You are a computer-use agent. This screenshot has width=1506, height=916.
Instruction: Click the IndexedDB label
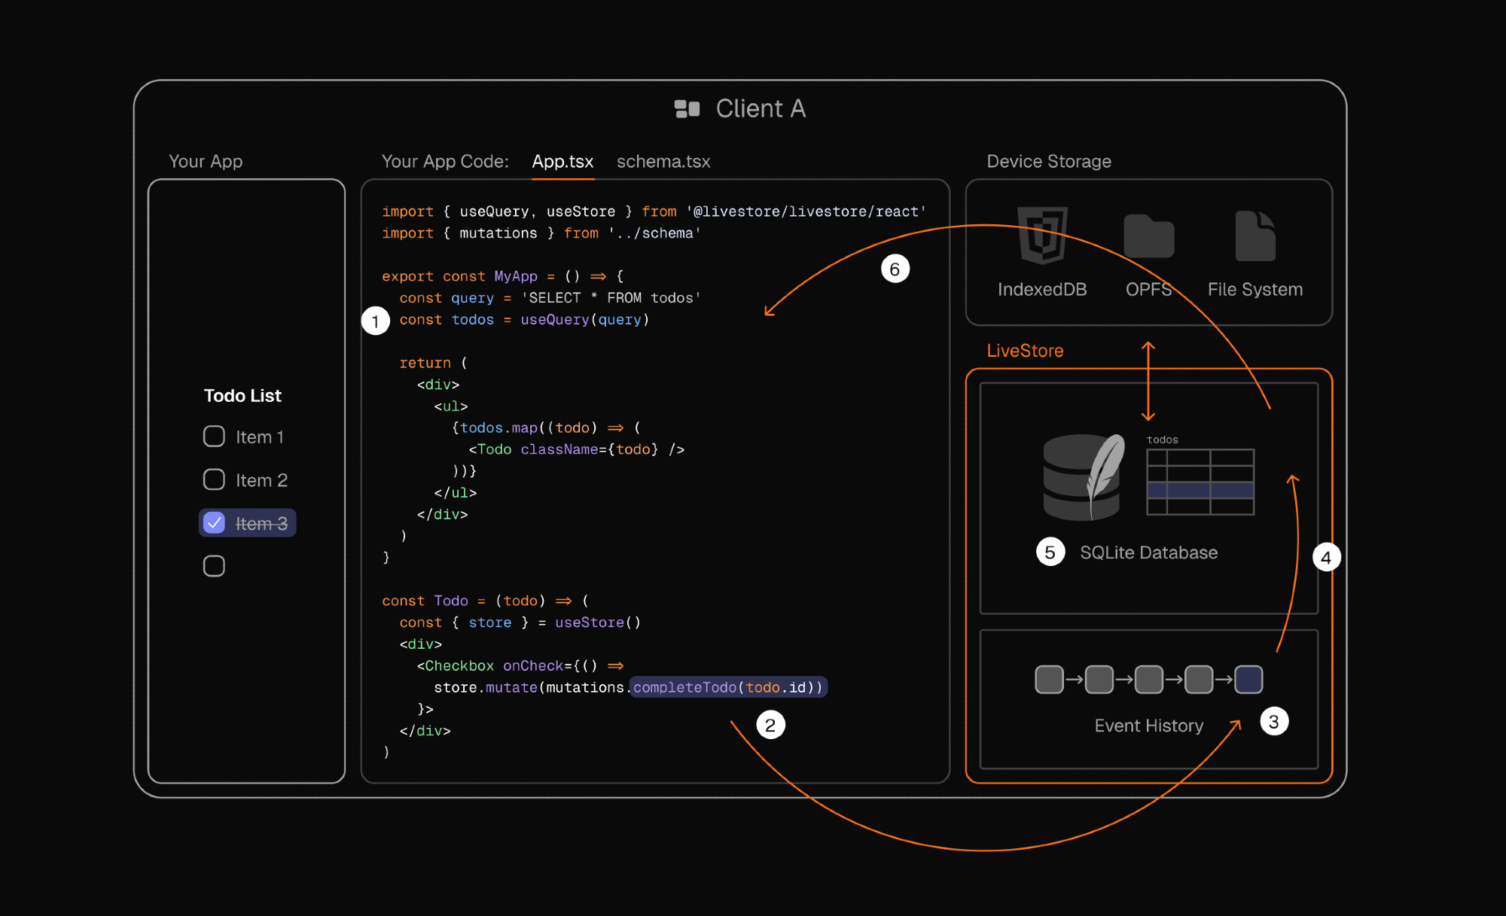[1042, 290]
